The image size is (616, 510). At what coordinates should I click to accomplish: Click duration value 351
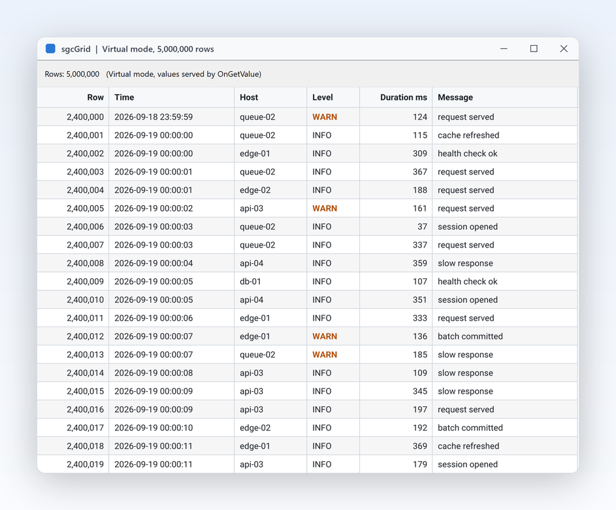[419, 300]
